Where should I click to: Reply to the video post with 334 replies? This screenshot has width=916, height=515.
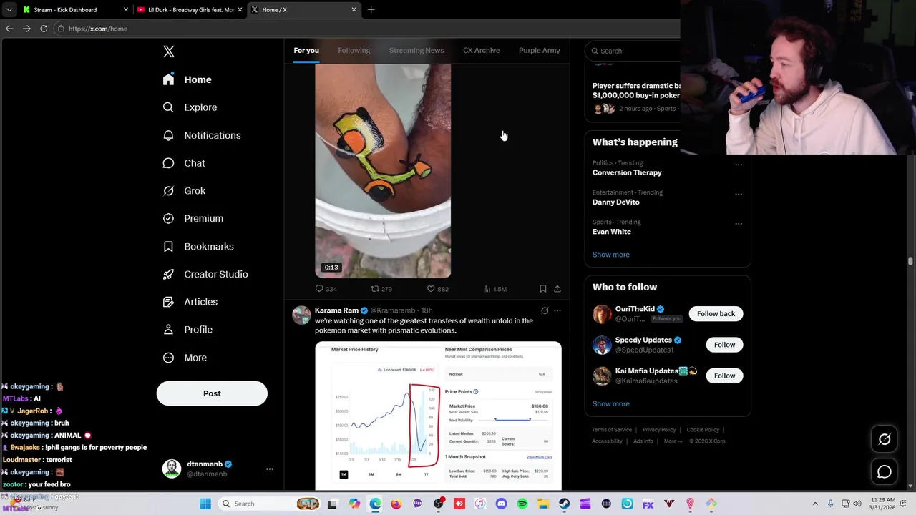[326, 289]
